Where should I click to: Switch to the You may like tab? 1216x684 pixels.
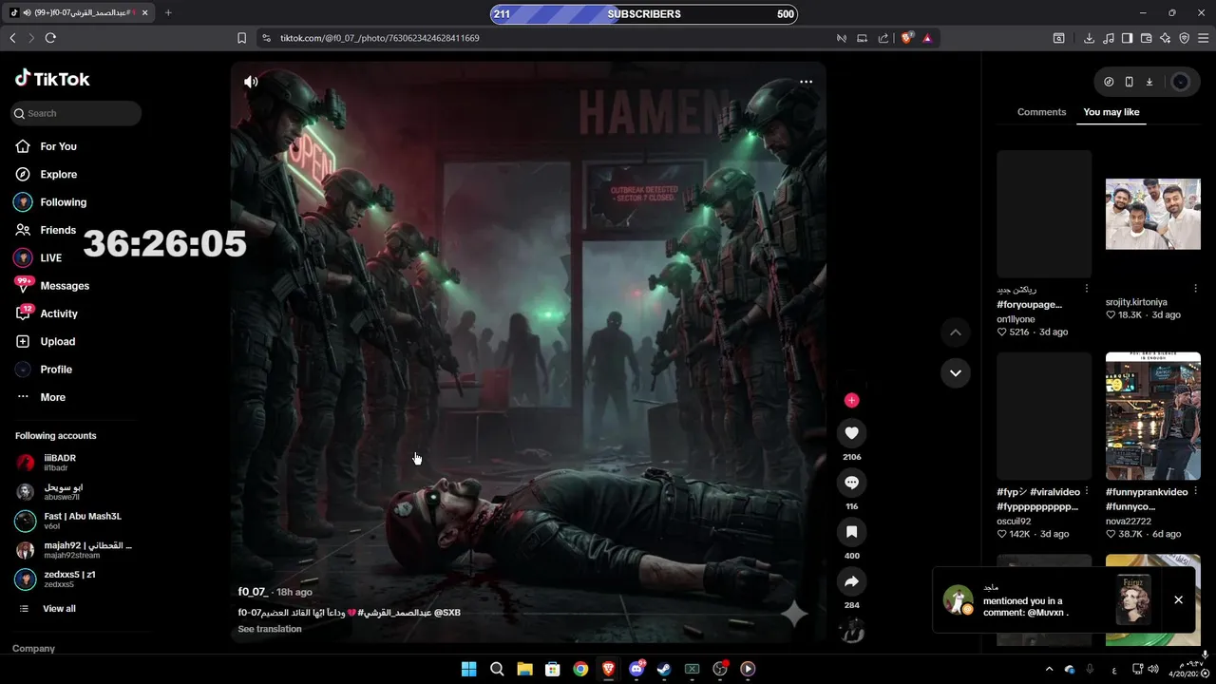coord(1111,112)
